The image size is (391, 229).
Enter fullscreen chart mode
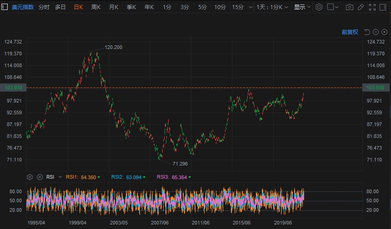(x=372, y=7)
